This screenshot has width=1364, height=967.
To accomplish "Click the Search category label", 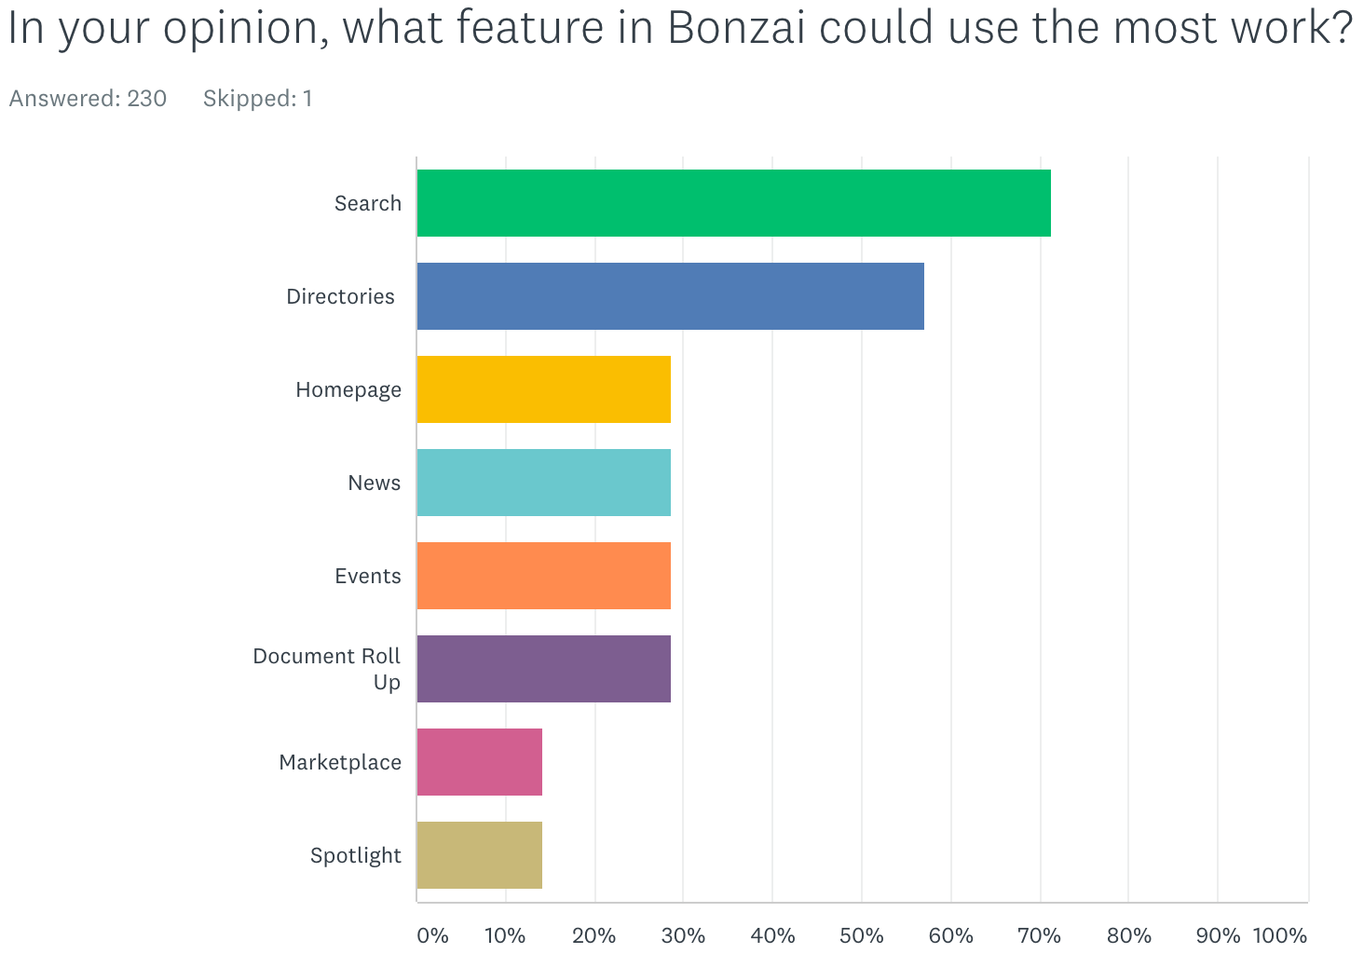I will [368, 203].
